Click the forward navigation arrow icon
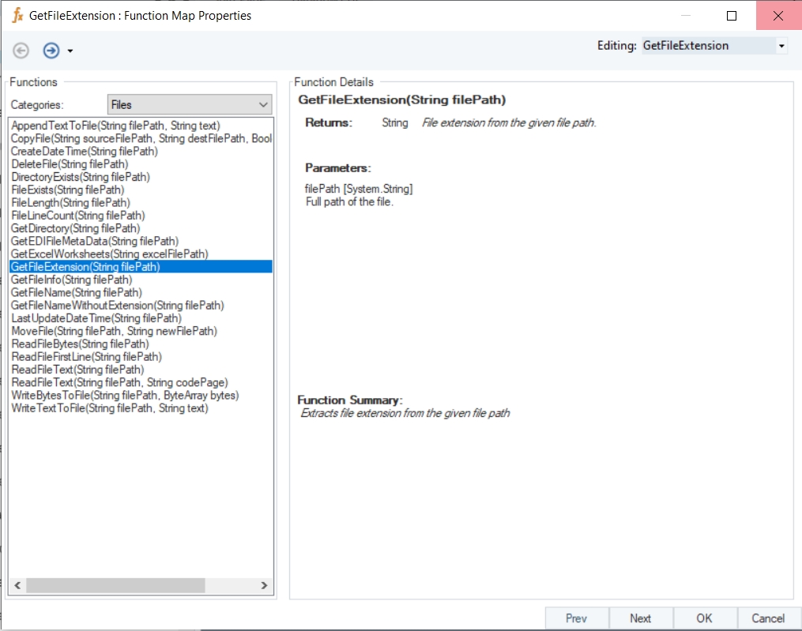 click(x=51, y=51)
